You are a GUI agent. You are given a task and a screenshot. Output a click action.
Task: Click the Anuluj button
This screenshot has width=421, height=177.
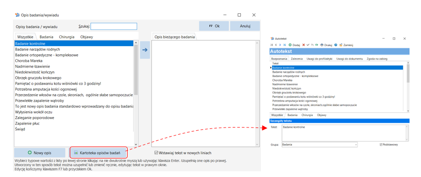[x=245, y=26]
